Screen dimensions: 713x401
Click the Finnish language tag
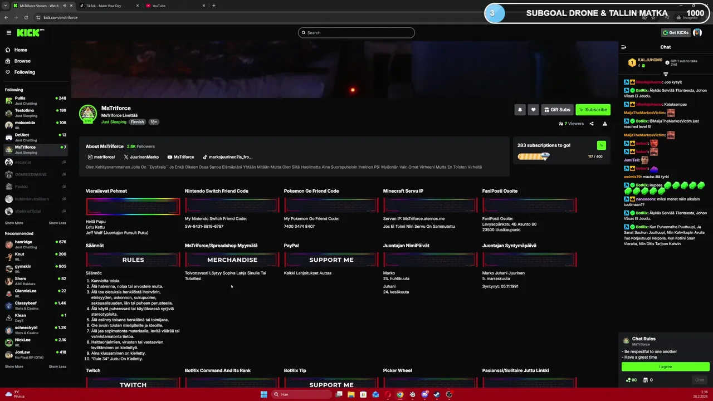(x=137, y=122)
